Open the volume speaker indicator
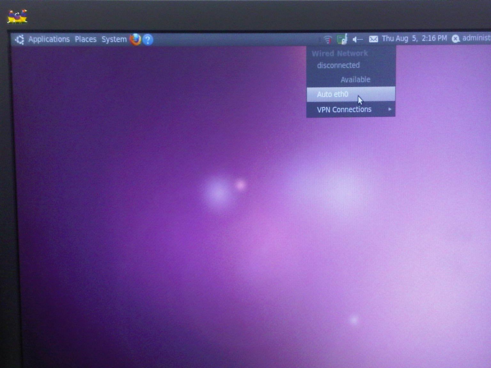The width and height of the screenshot is (491, 368). (x=357, y=39)
